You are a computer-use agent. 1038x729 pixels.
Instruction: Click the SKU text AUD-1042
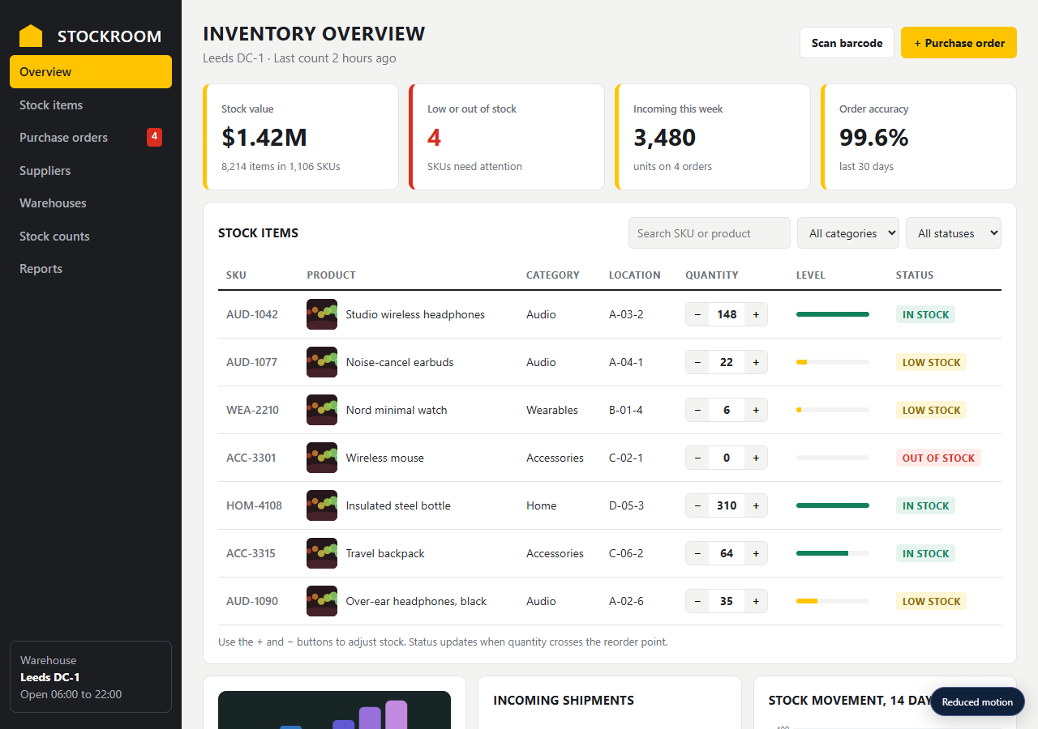click(x=252, y=314)
